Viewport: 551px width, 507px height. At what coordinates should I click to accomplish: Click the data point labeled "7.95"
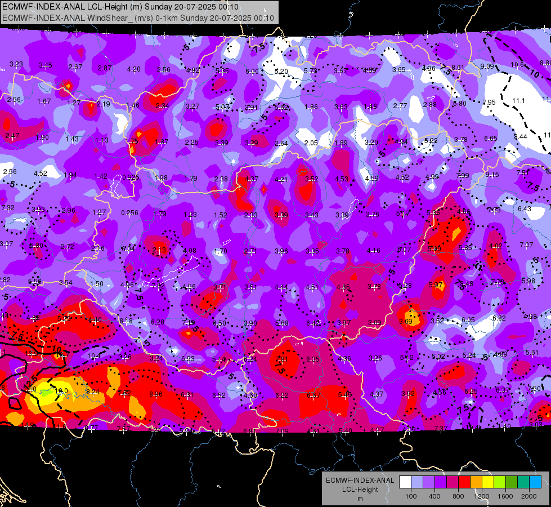click(x=489, y=103)
